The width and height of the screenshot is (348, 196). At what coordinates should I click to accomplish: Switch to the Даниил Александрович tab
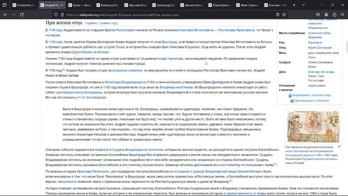[191, 5]
